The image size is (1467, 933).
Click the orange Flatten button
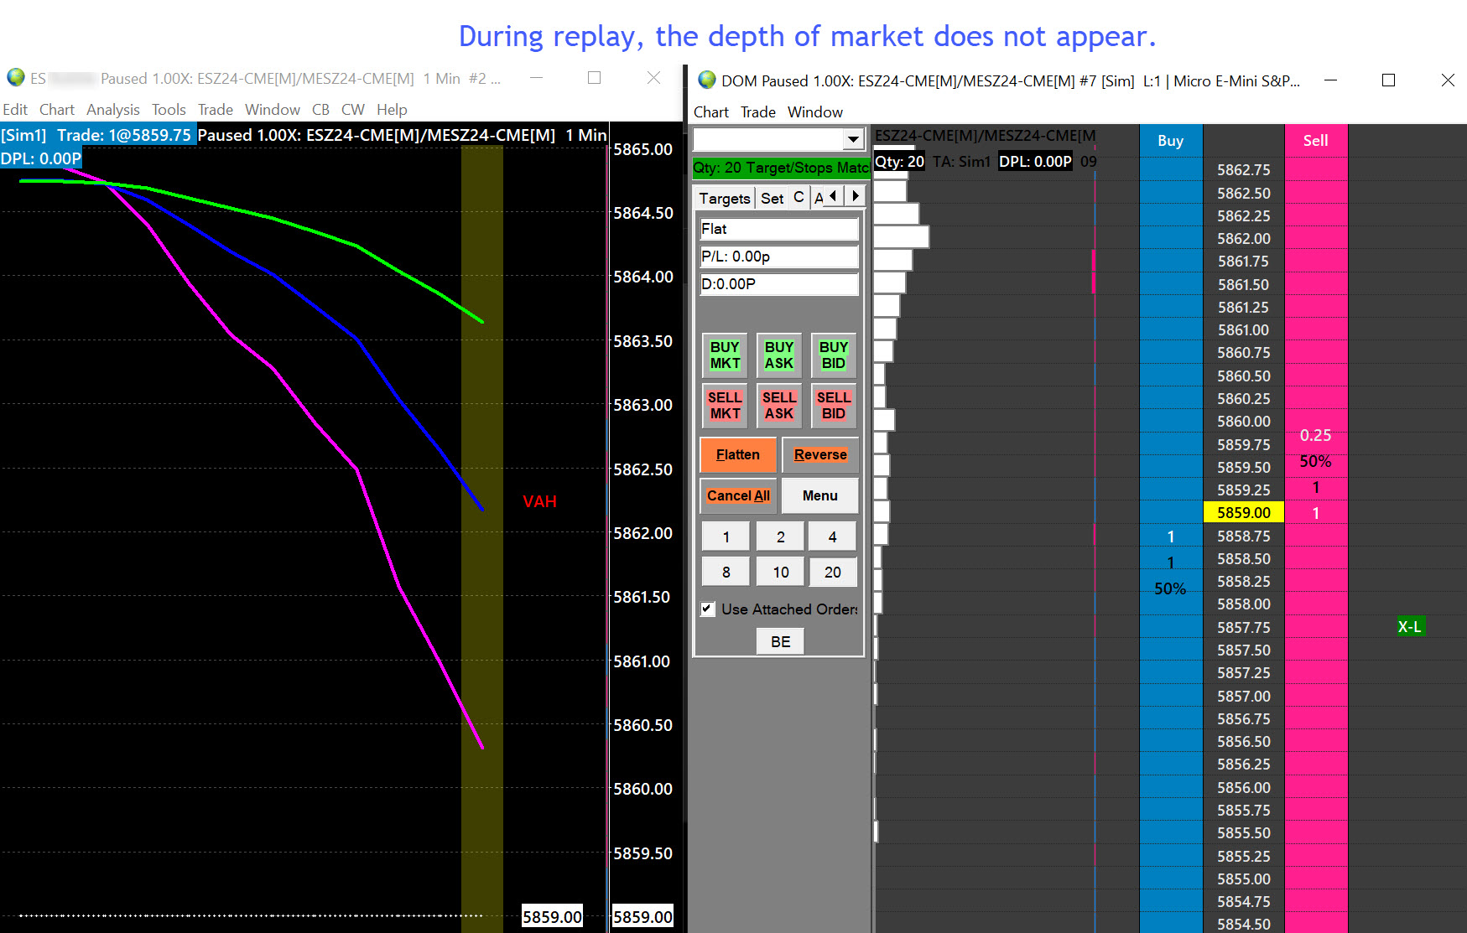tap(738, 454)
